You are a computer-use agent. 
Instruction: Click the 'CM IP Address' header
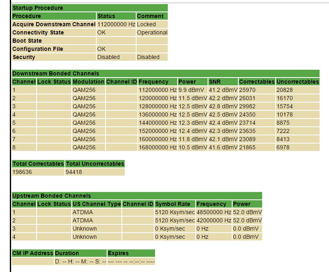[33, 253]
